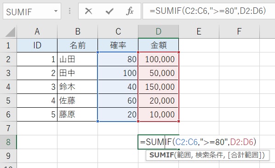
Task: Click the probability cell with 40
Action: [118, 87]
